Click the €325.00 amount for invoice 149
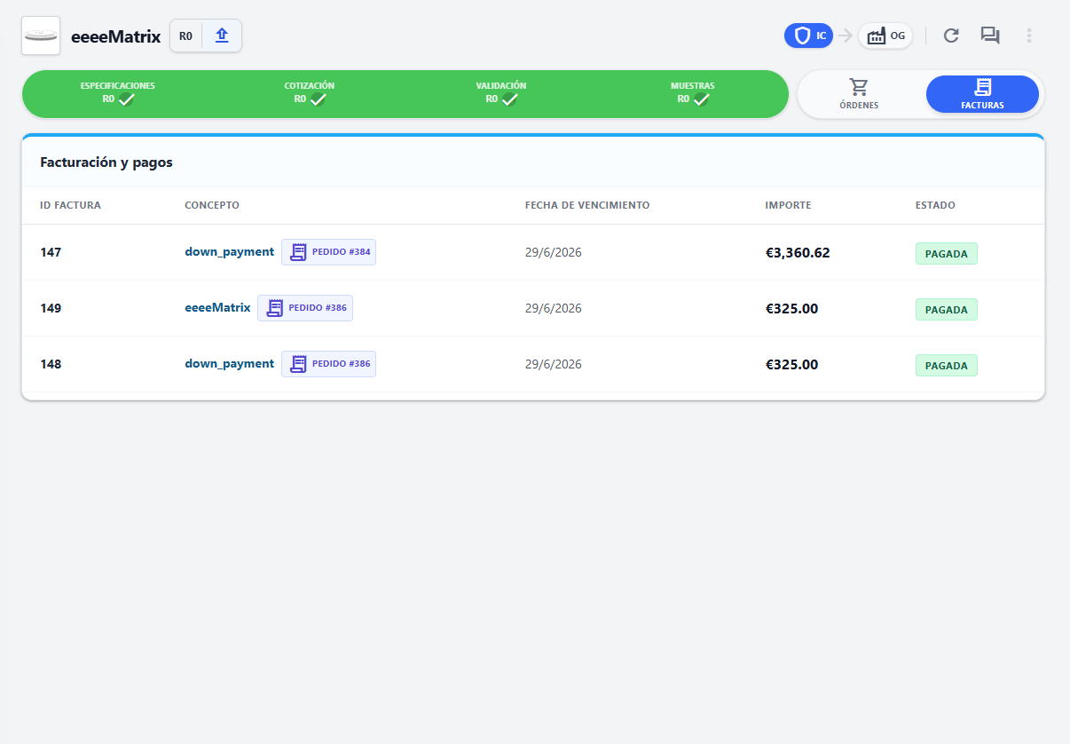Image resolution: width=1070 pixels, height=744 pixels. pyautogui.click(x=792, y=309)
